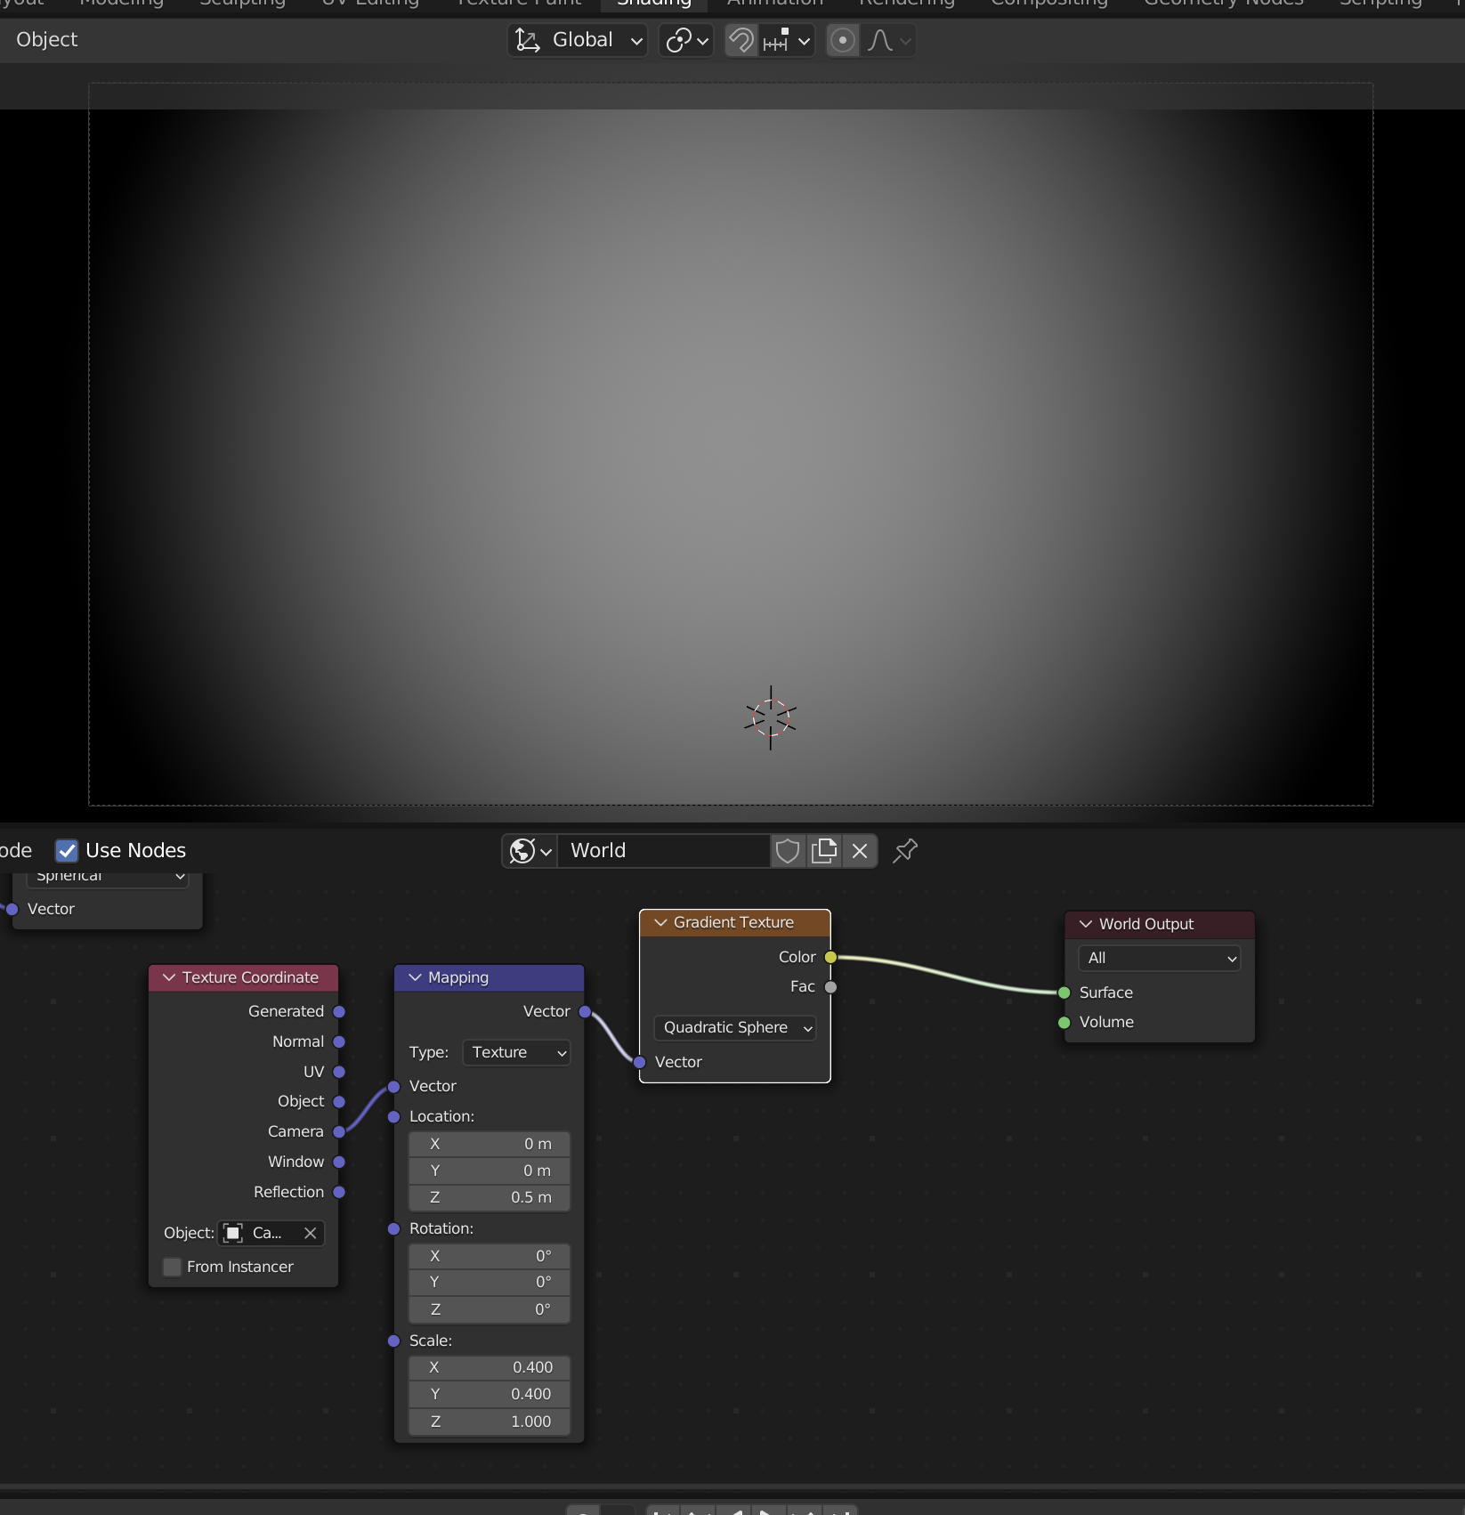Switch to the Geometry Nodes workspace tab
Viewport: 1465px width, 1515px height.
tap(1224, 4)
